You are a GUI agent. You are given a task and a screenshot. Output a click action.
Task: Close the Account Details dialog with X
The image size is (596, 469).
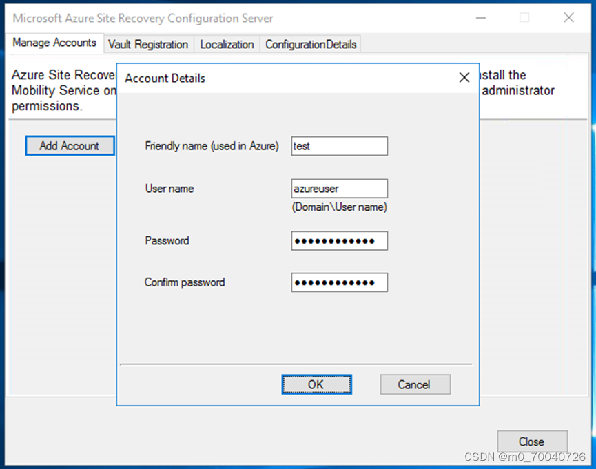point(464,78)
